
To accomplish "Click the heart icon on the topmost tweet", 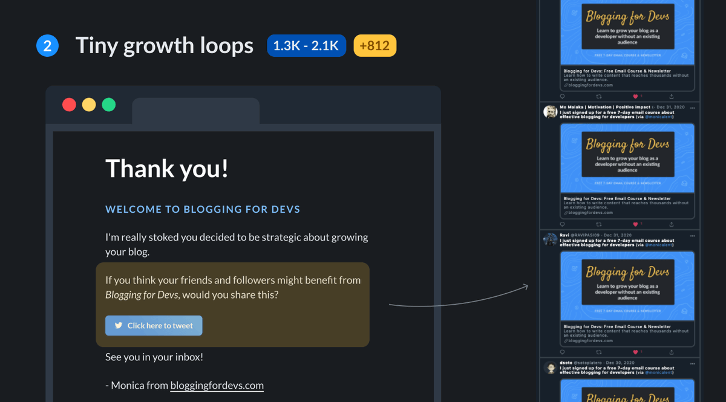I will pyautogui.click(x=635, y=97).
